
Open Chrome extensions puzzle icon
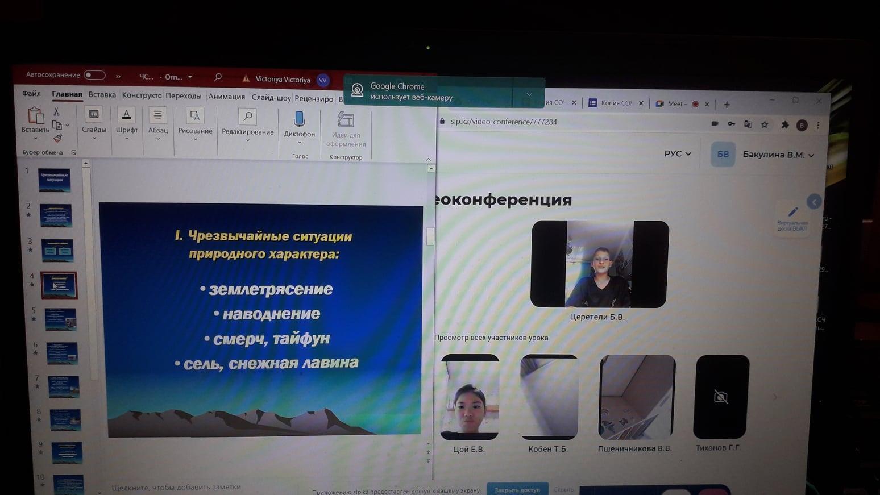784,124
